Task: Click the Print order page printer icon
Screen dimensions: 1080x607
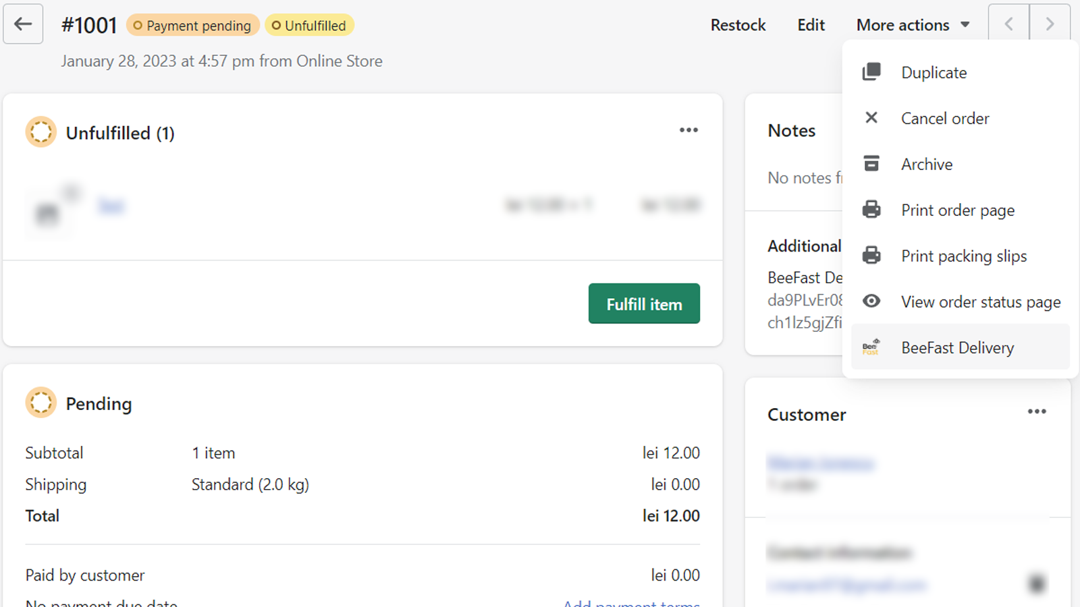Action: point(871,209)
